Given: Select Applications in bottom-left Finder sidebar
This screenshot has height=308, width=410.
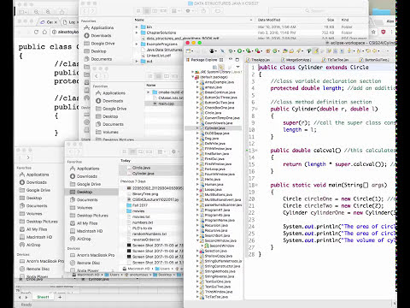Looking at the screenshot, I should point(38,175).
